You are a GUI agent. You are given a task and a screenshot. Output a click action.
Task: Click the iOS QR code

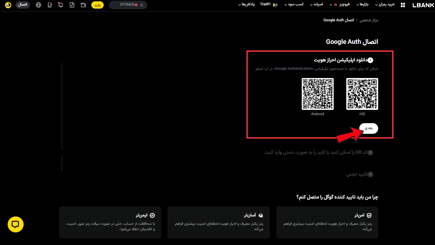point(362,94)
